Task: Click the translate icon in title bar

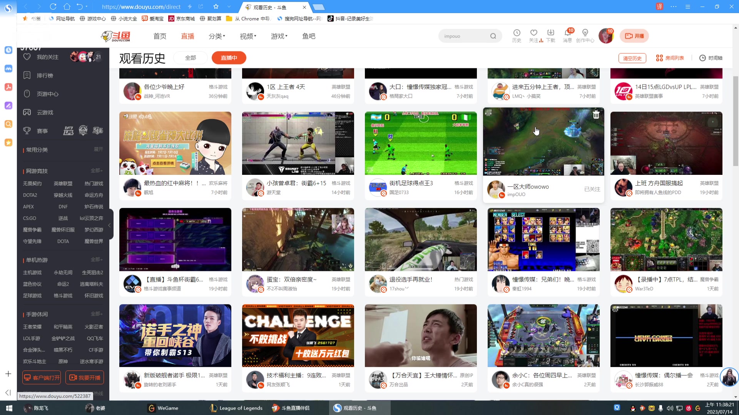Action: [x=659, y=7]
